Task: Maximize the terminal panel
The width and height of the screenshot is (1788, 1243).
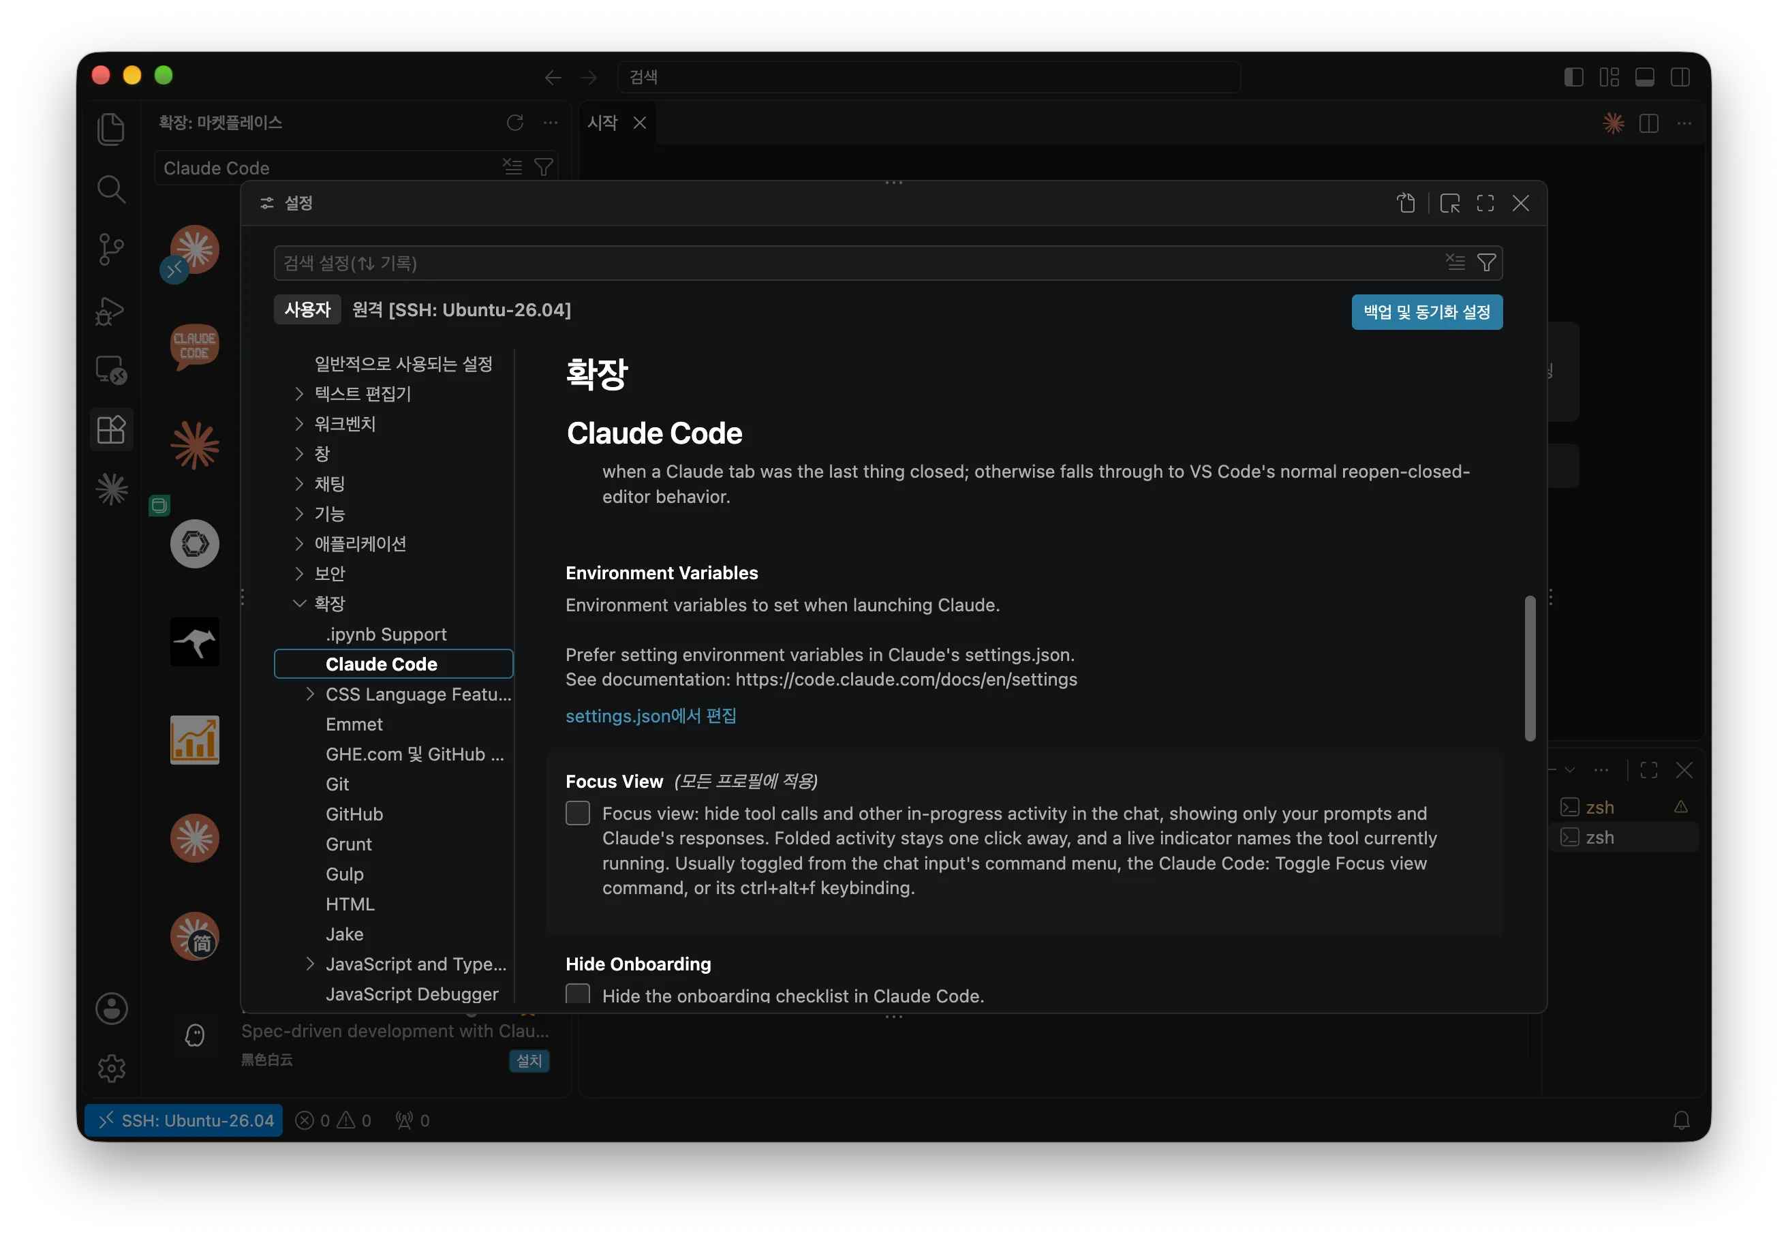Action: click(x=1648, y=770)
